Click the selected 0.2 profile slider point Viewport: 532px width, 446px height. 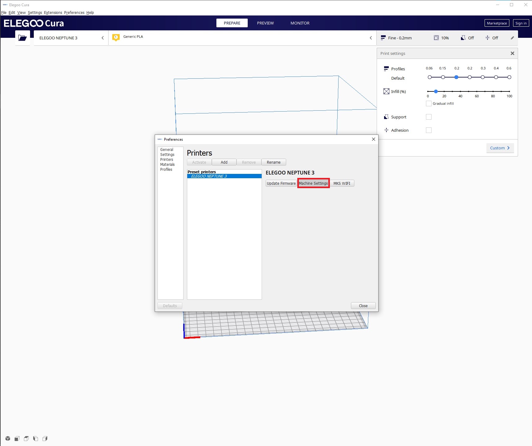(456, 77)
